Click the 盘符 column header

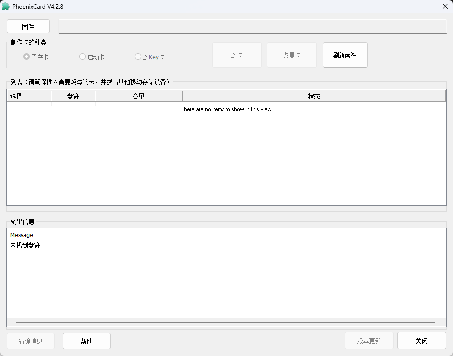tap(73, 96)
